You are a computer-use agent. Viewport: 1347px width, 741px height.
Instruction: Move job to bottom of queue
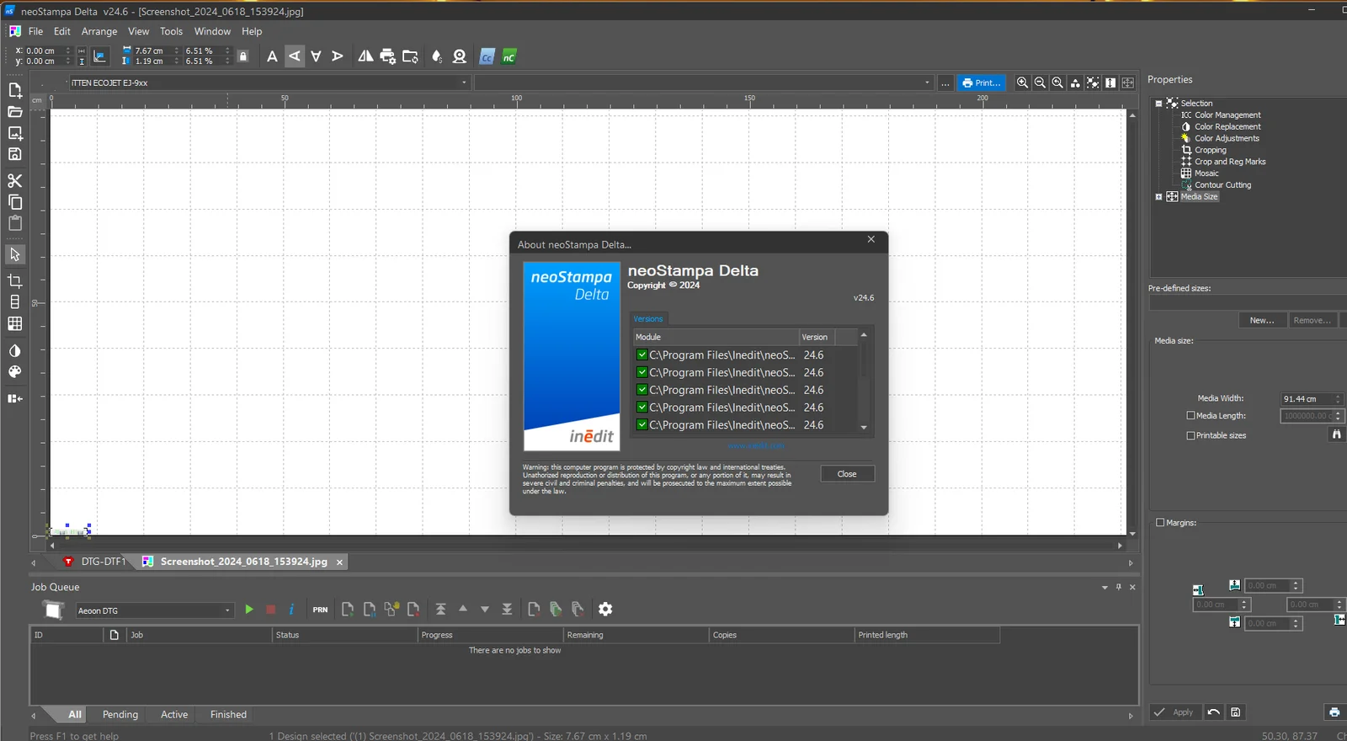[507, 609]
